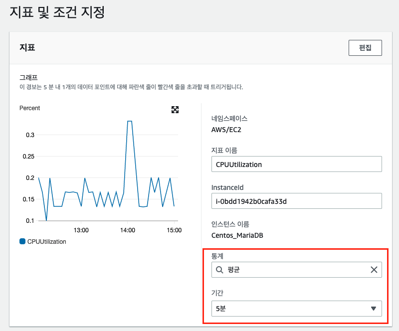Click the 통계 search field with 평균

[296, 269]
